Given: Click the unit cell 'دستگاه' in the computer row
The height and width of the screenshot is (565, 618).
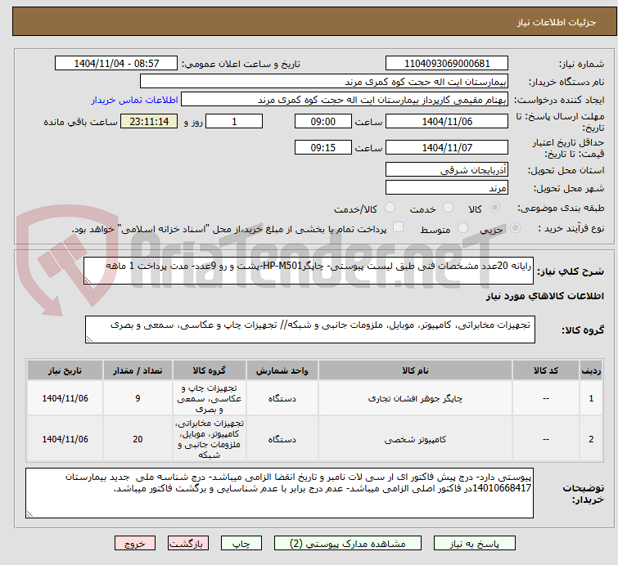Looking at the screenshot, I should point(282,439).
